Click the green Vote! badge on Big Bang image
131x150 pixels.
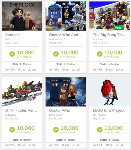(119, 28)
